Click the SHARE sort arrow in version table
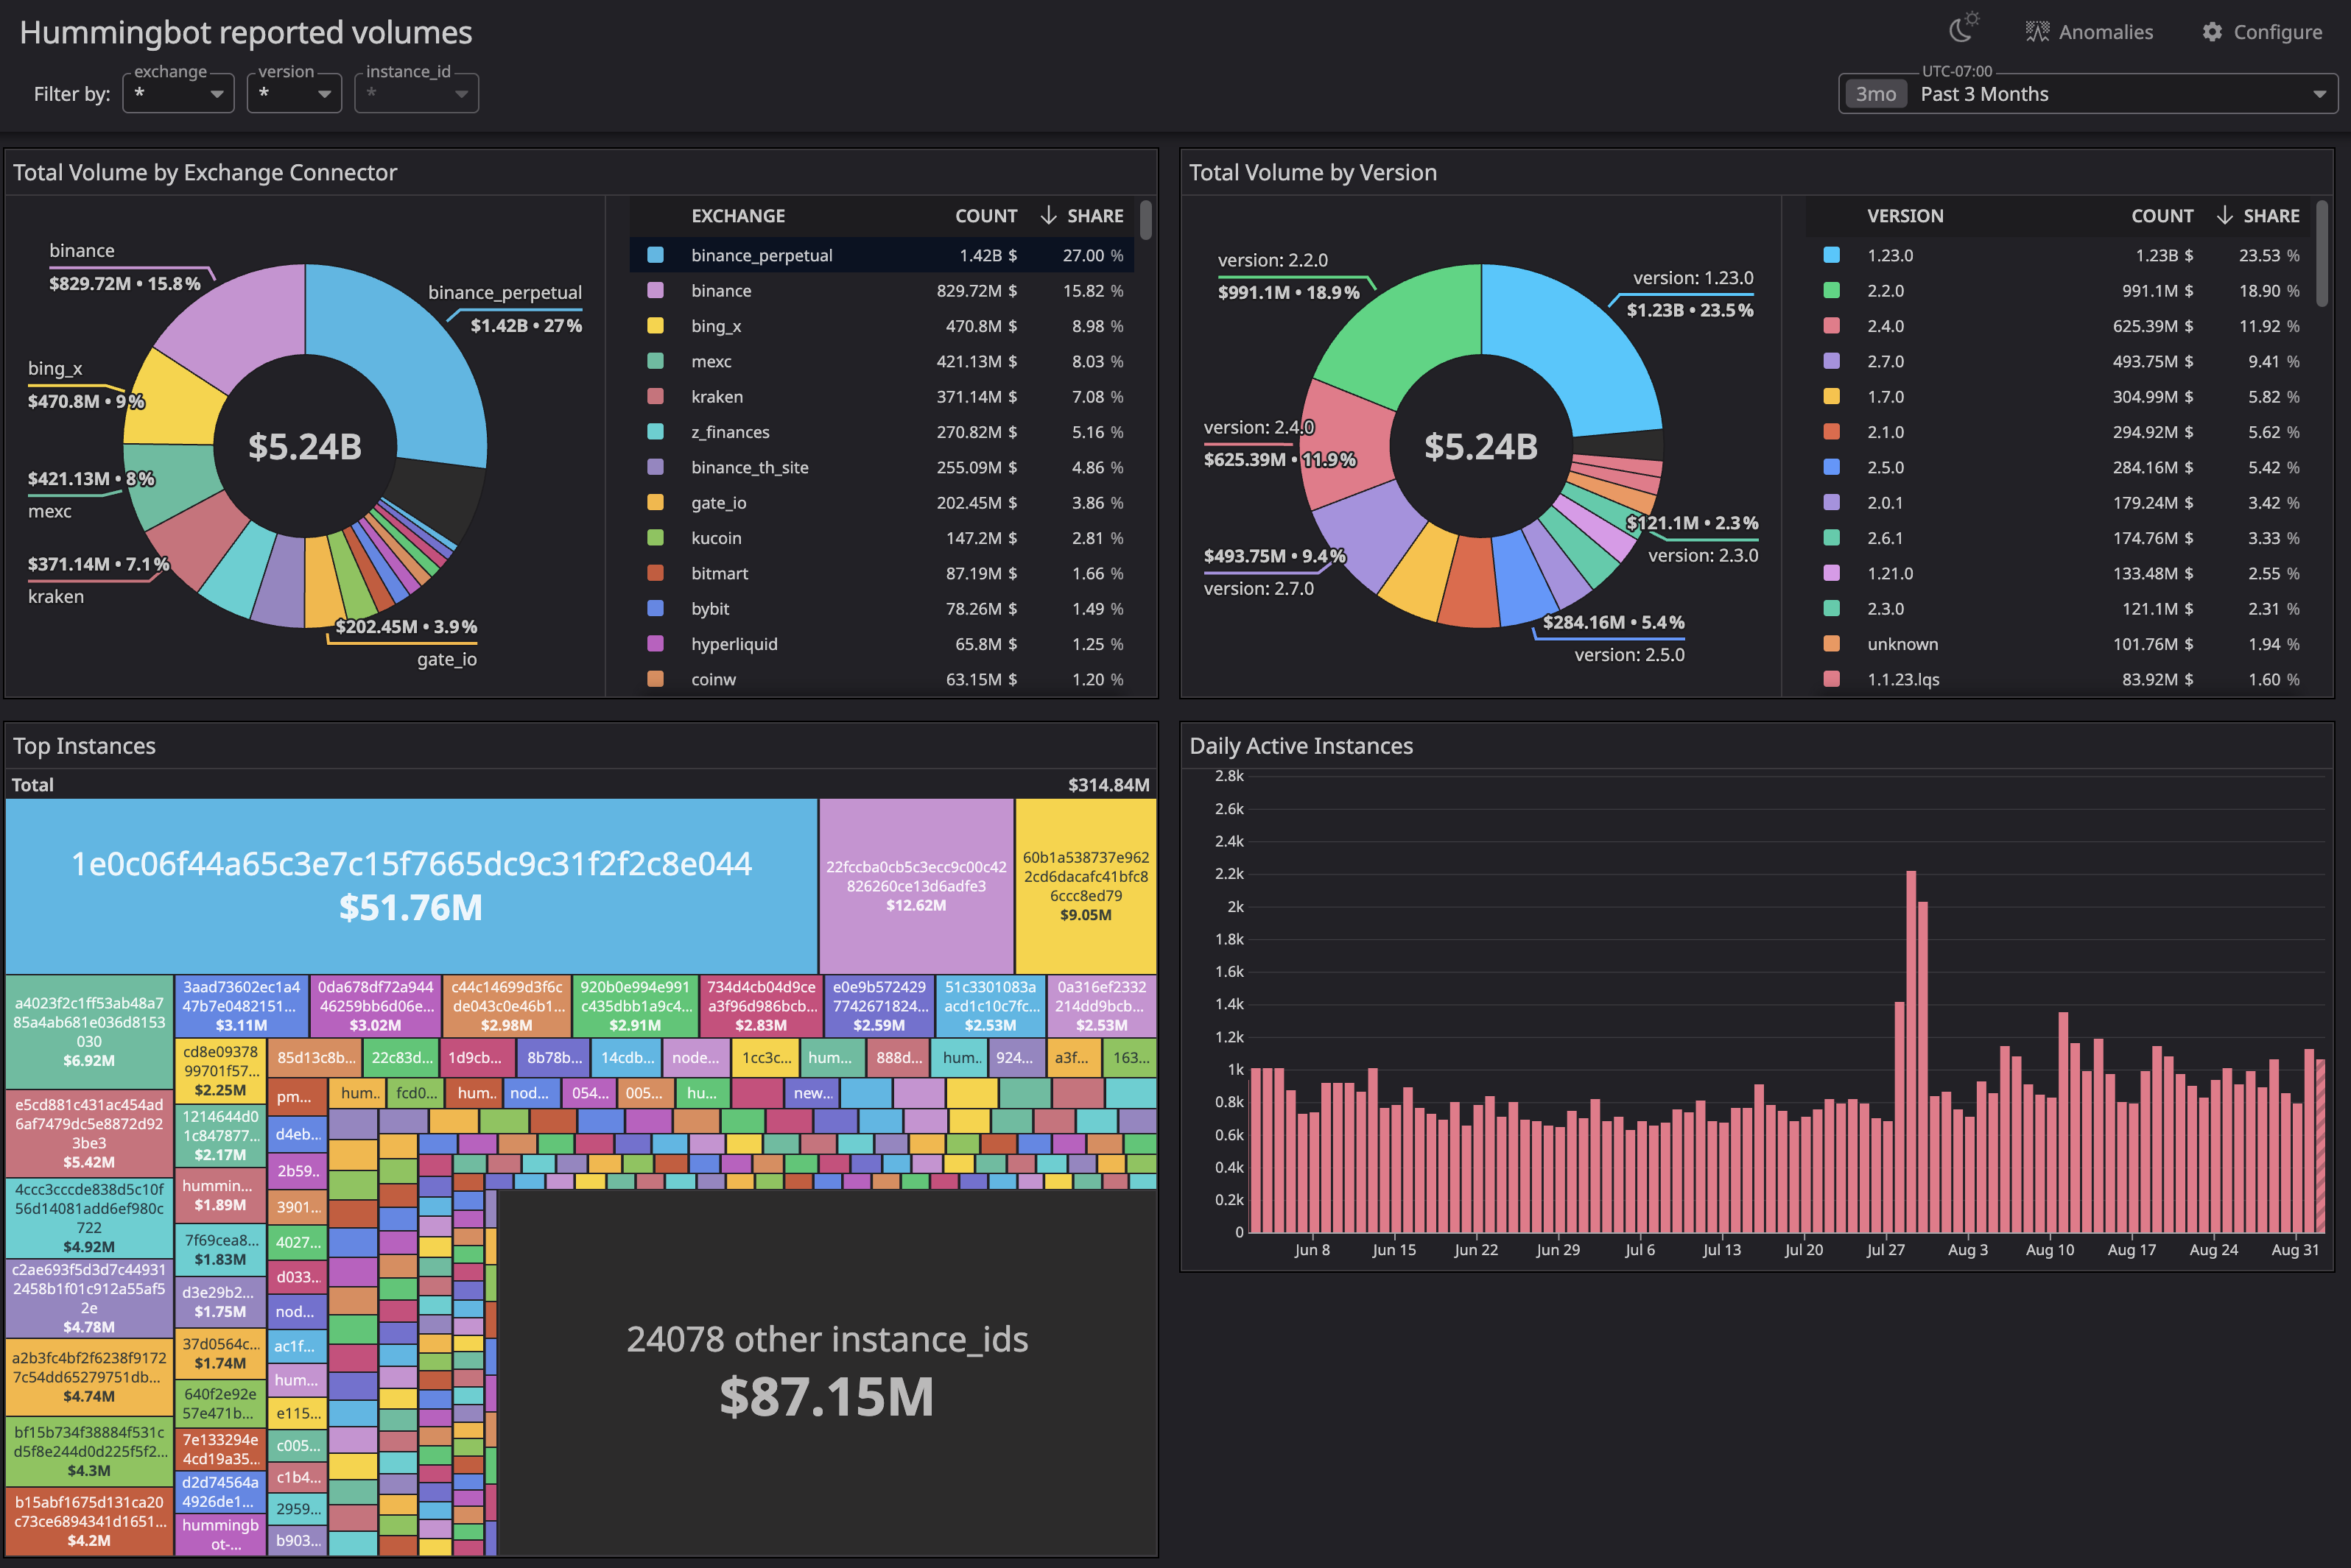The height and width of the screenshot is (1568, 2351). [2225, 215]
